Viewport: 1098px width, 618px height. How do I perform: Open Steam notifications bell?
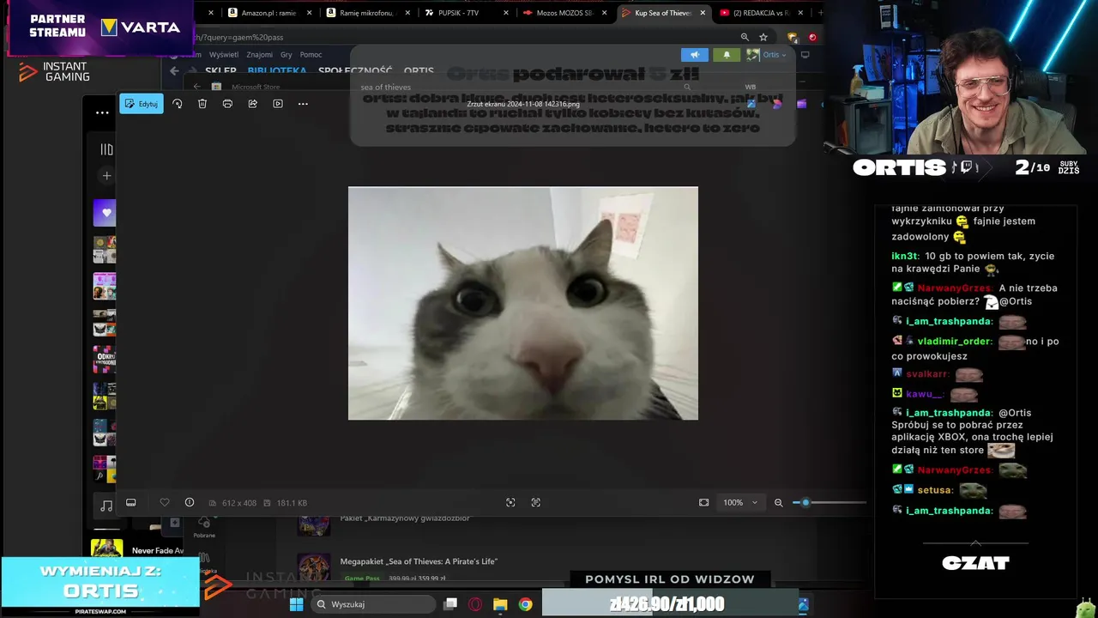(727, 55)
